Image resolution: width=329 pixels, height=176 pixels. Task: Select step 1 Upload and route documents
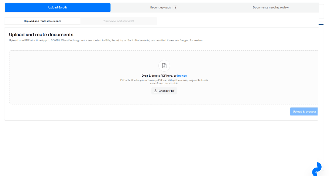click(x=42, y=21)
